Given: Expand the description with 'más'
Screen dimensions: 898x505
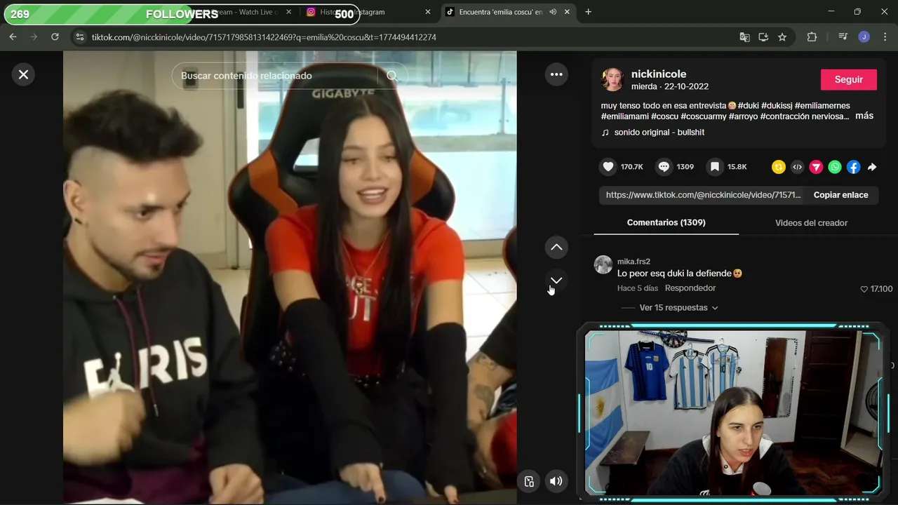Looking at the screenshot, I should [864, 116].
